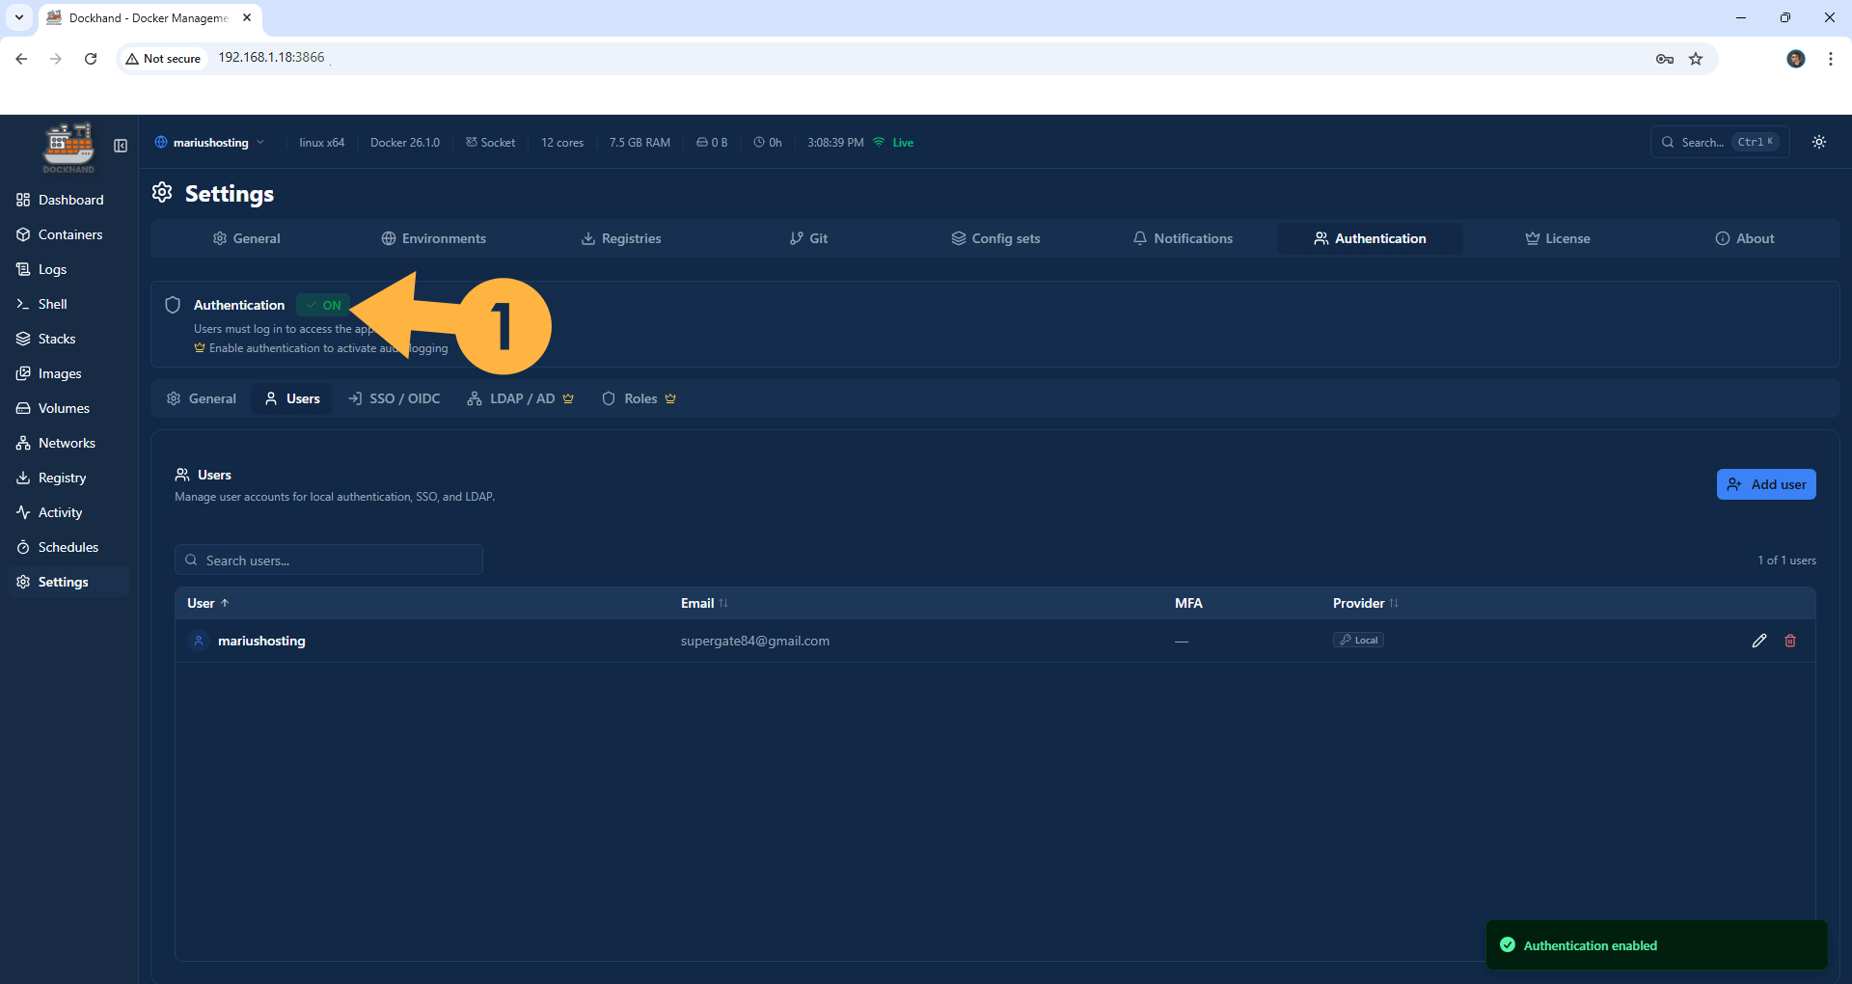Viewport: 1852px width, 984px height.
Task: Click the Add user button
Action: pos(1766,484)
